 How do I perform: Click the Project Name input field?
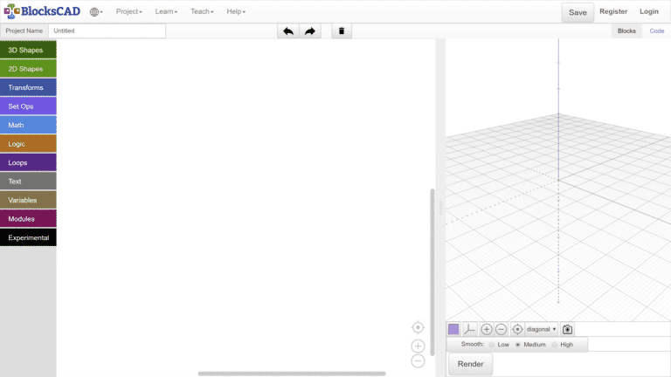[107, 31]
